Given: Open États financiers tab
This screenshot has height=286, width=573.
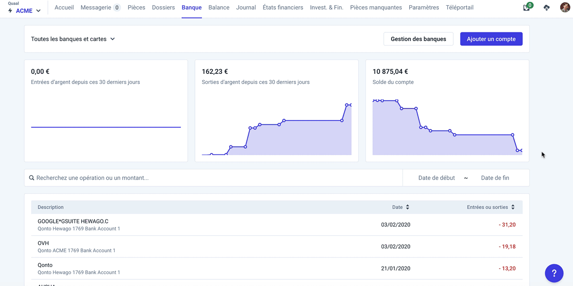Looking at the screenshot, I should click(283, 8).
